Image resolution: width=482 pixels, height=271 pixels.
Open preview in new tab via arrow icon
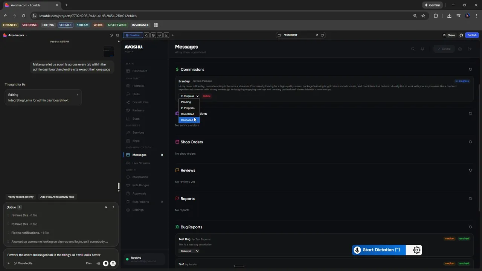coord(317,35)
